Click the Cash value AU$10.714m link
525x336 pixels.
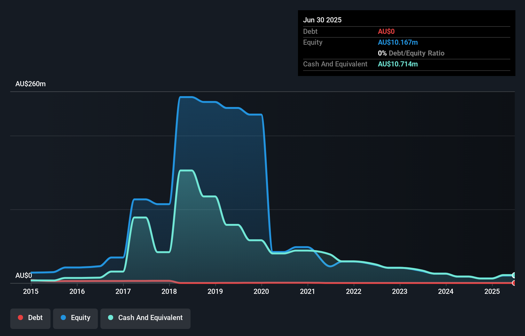398,64
